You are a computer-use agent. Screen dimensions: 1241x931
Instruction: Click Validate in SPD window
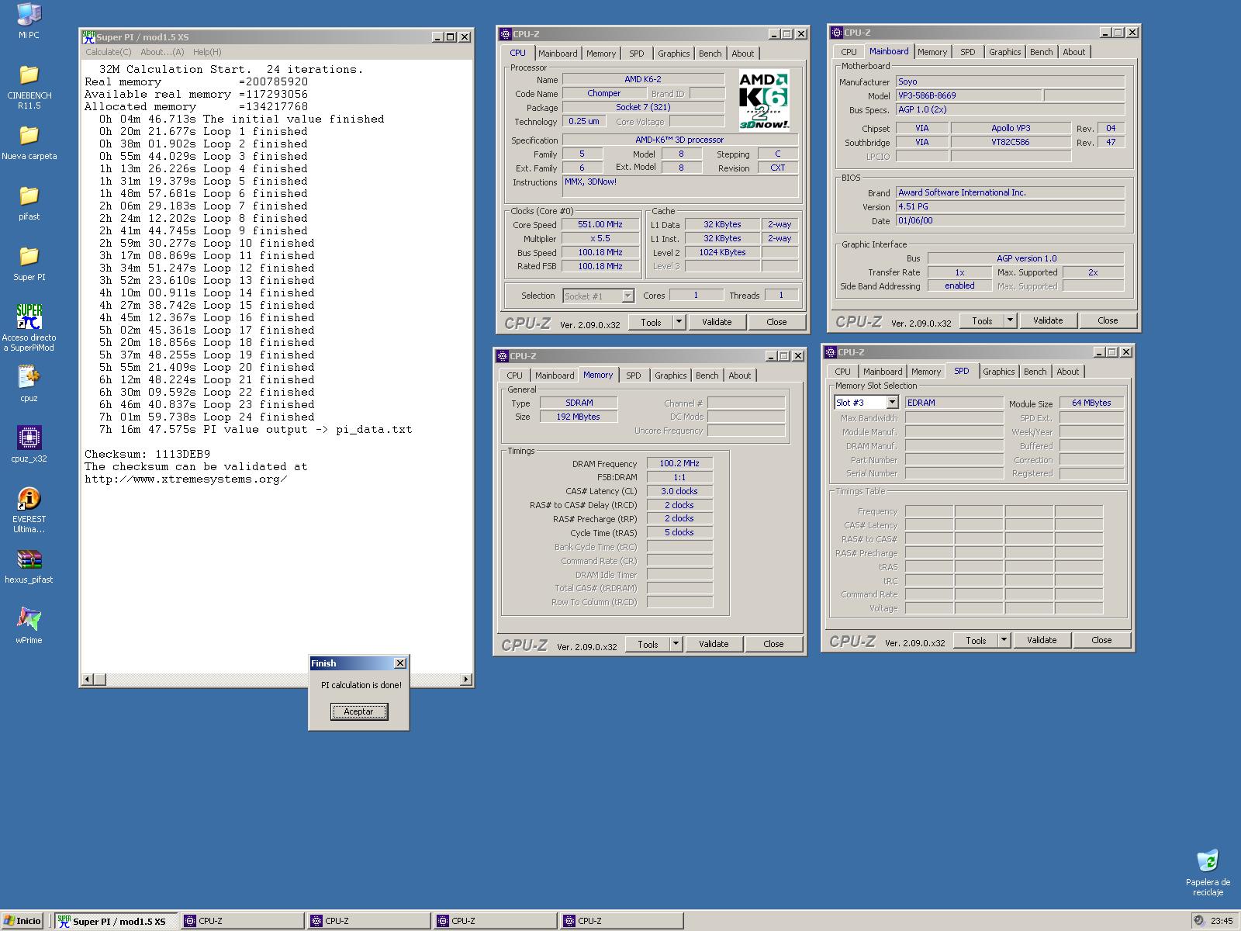[x=1042, y=640]
